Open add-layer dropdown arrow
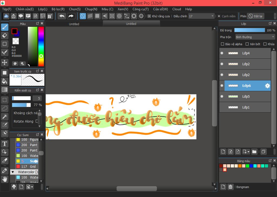Image resolution: width=277 pixels, height=197 pixels. [248, 152]
